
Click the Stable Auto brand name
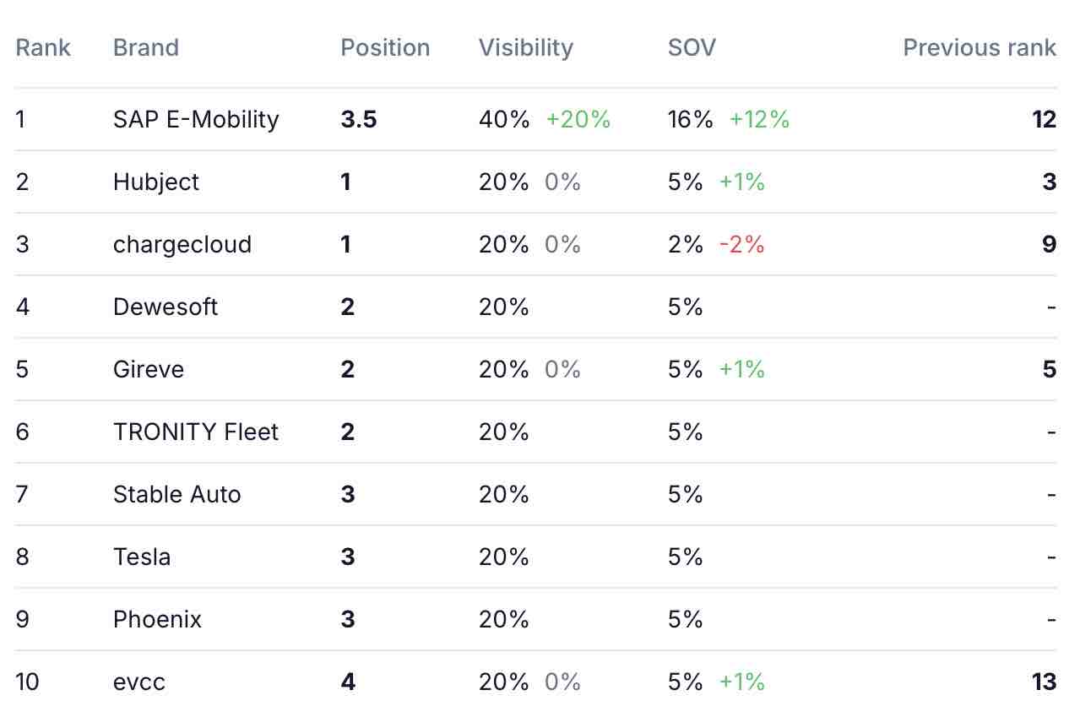(x=177, y=494)
